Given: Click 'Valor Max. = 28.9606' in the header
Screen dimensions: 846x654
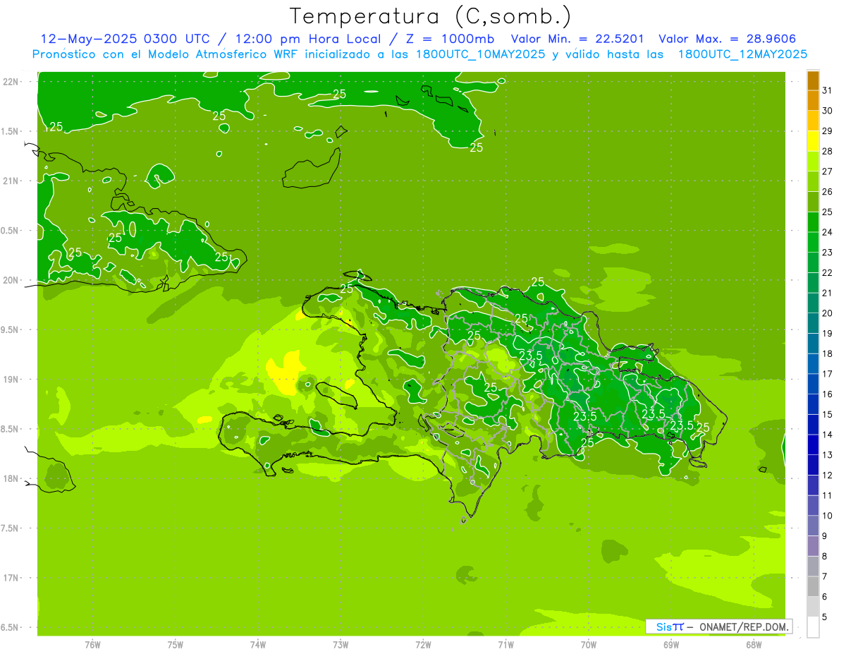Looking at the screenshot, I should (x=727, y=39).
